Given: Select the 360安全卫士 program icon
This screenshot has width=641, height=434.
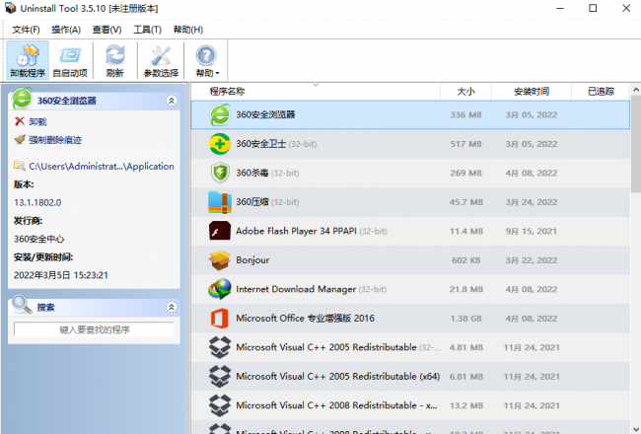Looking at the screenshot, I should tap(220, 144).
